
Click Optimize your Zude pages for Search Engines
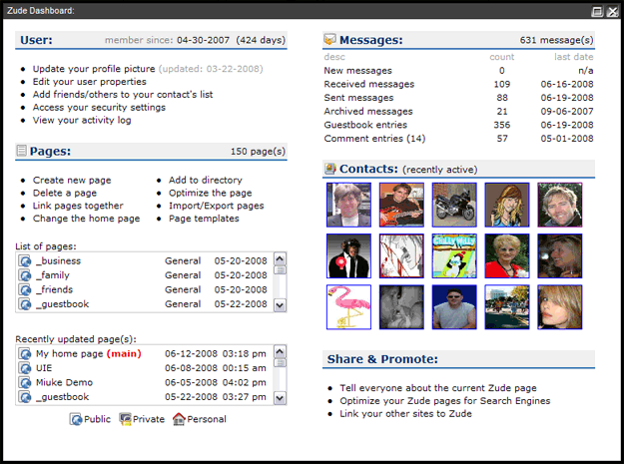pos(445,401)
